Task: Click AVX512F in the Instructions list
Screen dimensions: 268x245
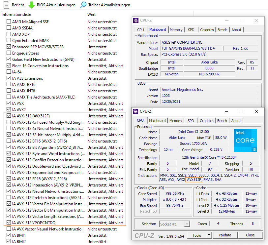Action: coord(194,180)
